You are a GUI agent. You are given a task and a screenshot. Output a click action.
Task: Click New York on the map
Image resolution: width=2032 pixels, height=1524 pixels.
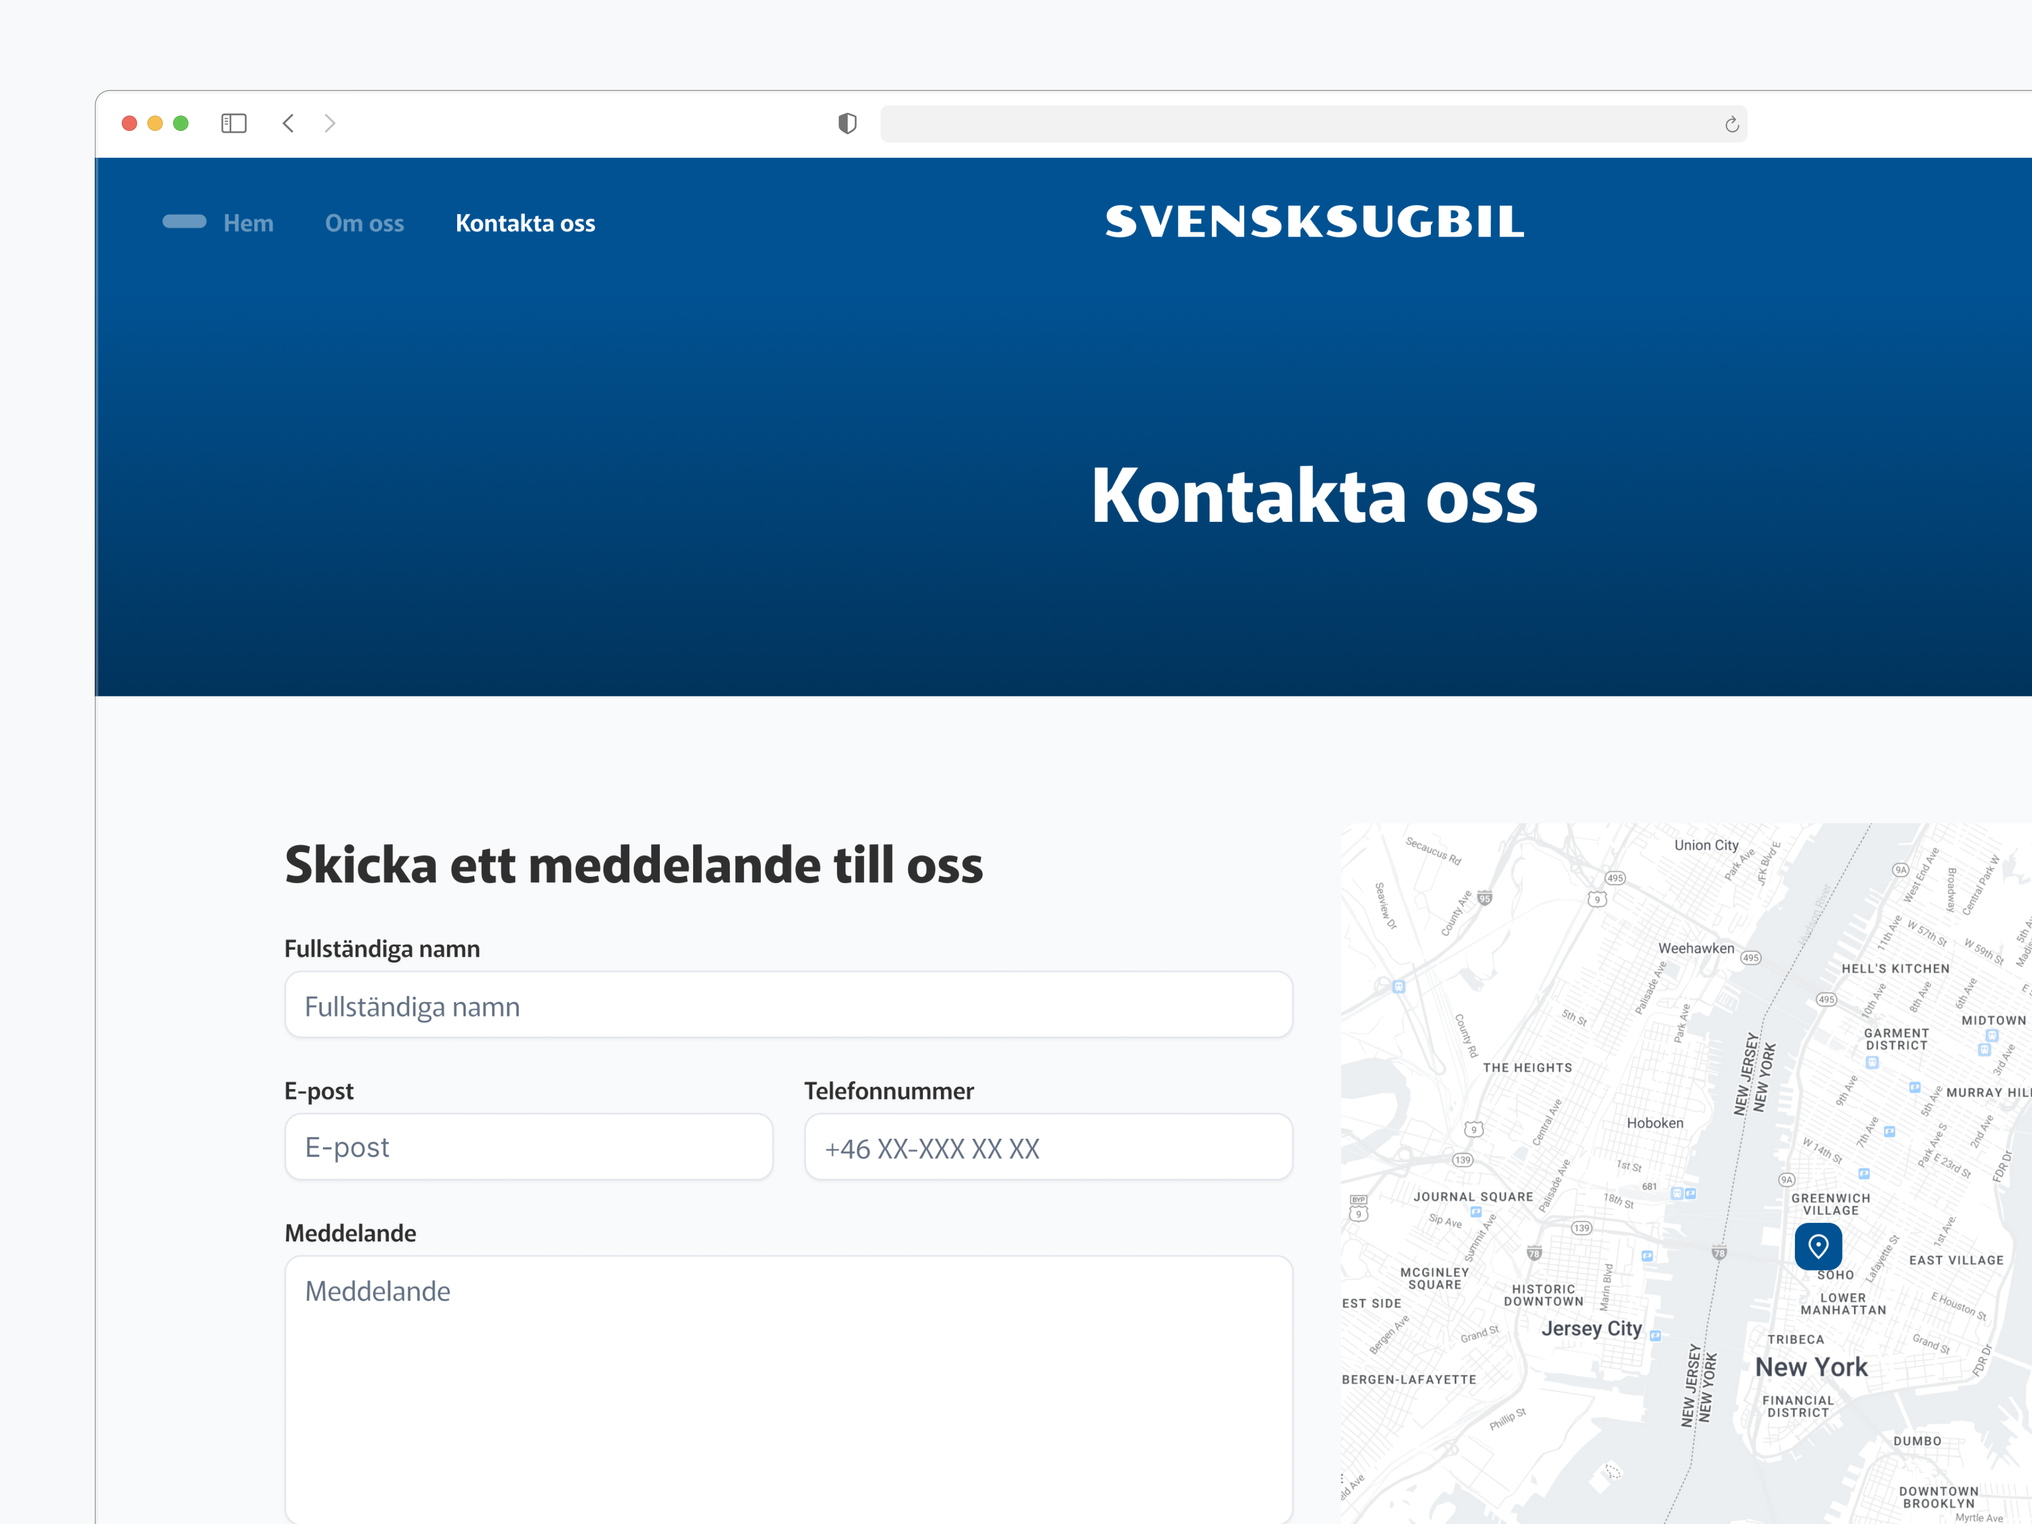(1811, 1367)
